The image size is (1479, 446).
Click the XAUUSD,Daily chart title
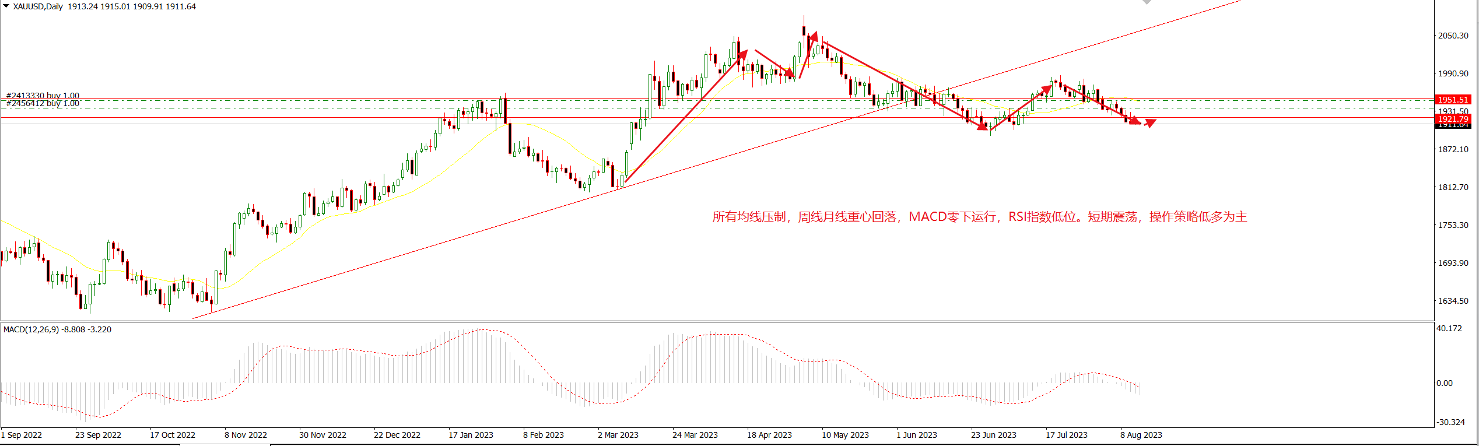pos(38,6)
